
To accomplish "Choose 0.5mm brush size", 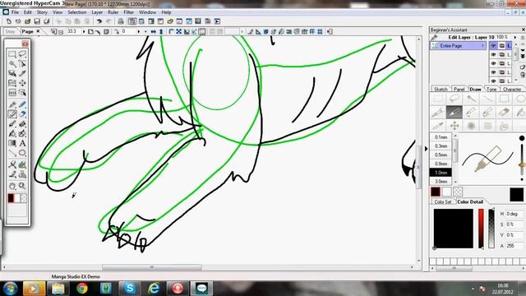I will 441,155.
